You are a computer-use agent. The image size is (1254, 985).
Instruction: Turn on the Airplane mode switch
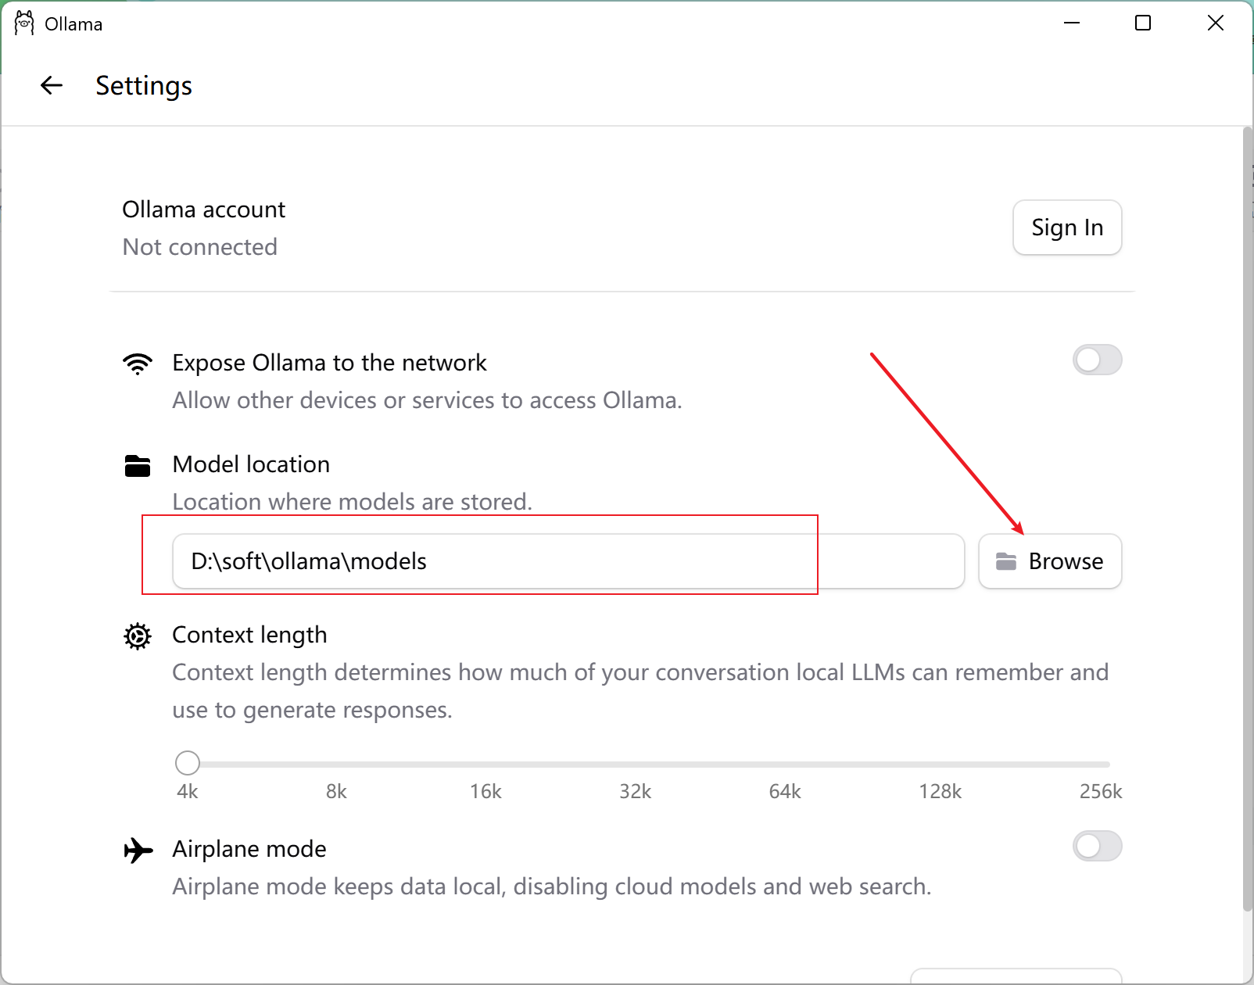tap(1097, 847)
